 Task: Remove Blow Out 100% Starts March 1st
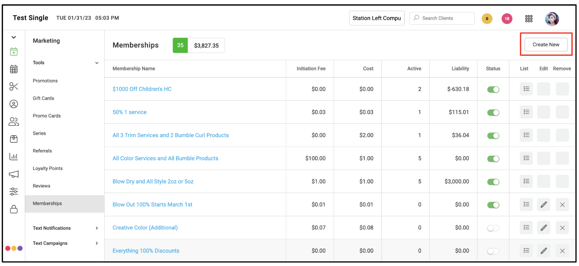click(562, 204)
